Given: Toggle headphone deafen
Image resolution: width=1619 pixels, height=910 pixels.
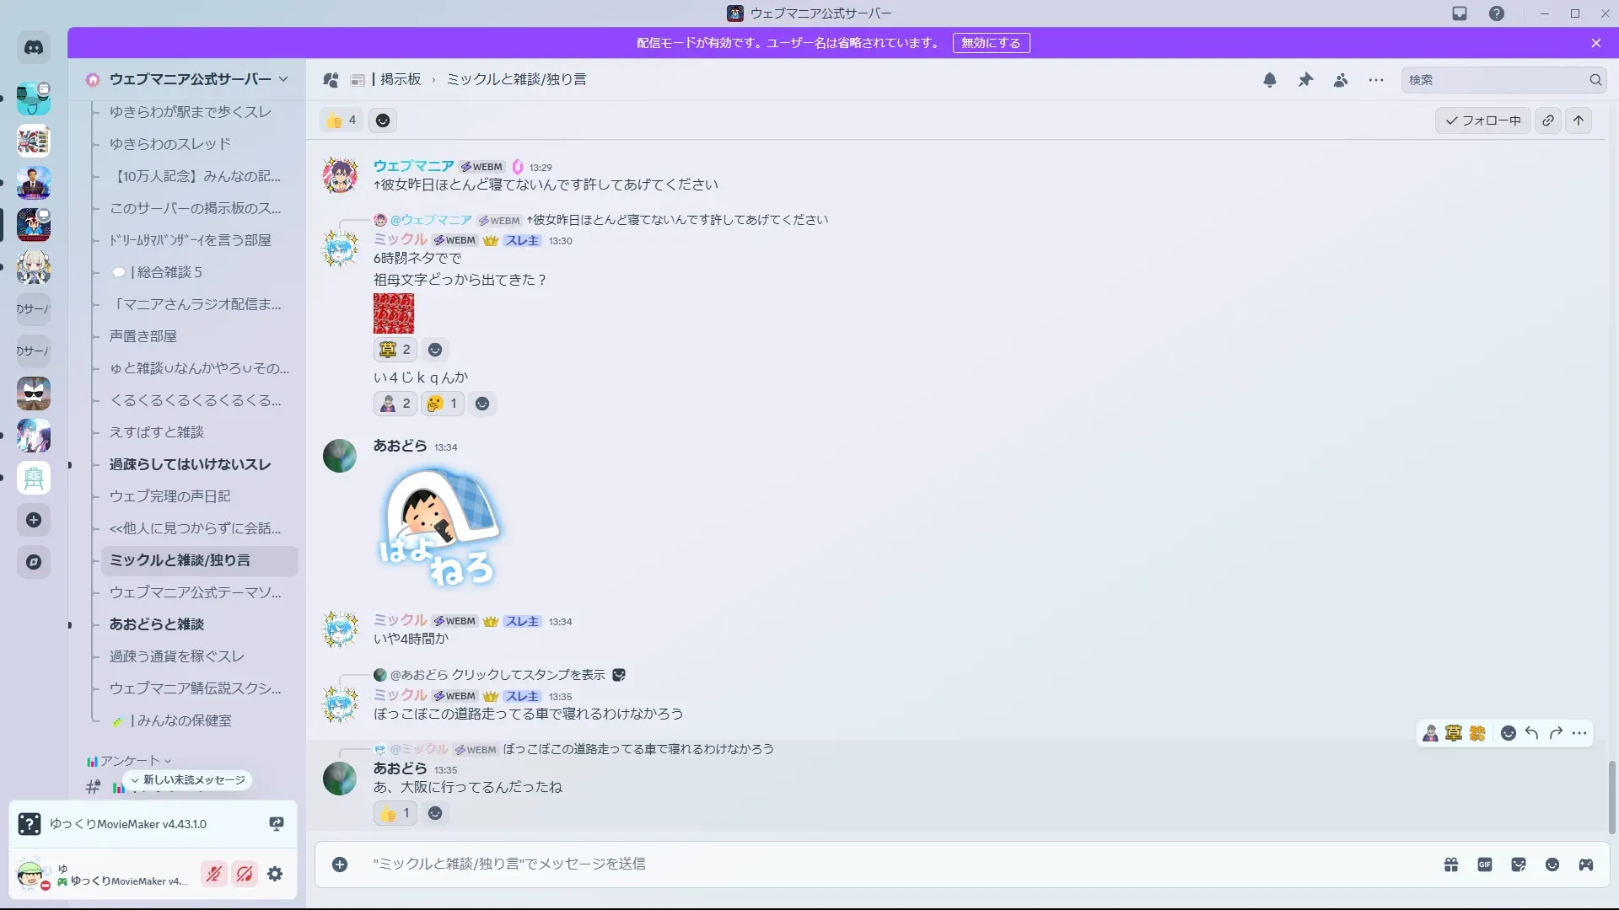Looking at the screenshot, I should (x=245, y=874).
